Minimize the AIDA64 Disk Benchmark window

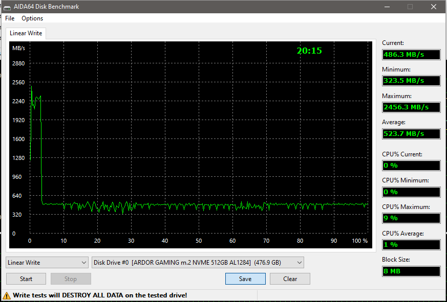pos(387,7)
